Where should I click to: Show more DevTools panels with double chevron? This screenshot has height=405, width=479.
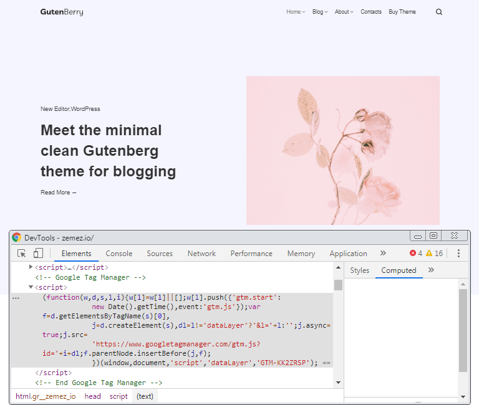383,253
